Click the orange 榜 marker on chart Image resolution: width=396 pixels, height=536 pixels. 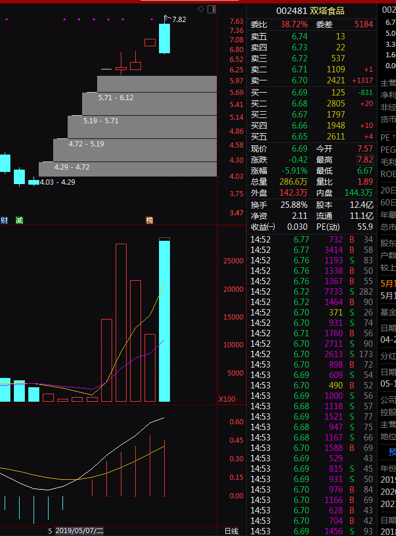click(150, 220)
